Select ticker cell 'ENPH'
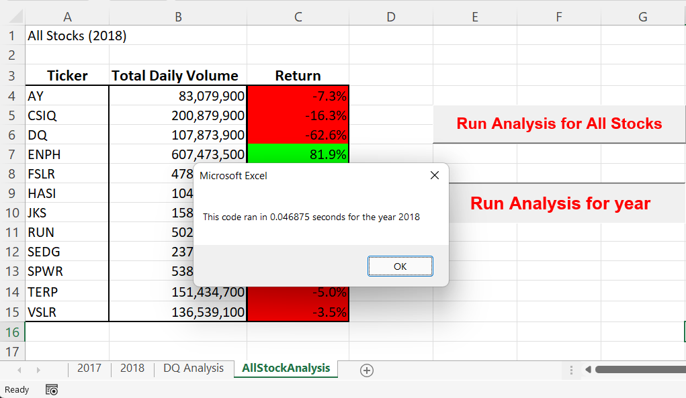Screen dimensions: 686x398 pyautogui.click(x=67, y=154)
